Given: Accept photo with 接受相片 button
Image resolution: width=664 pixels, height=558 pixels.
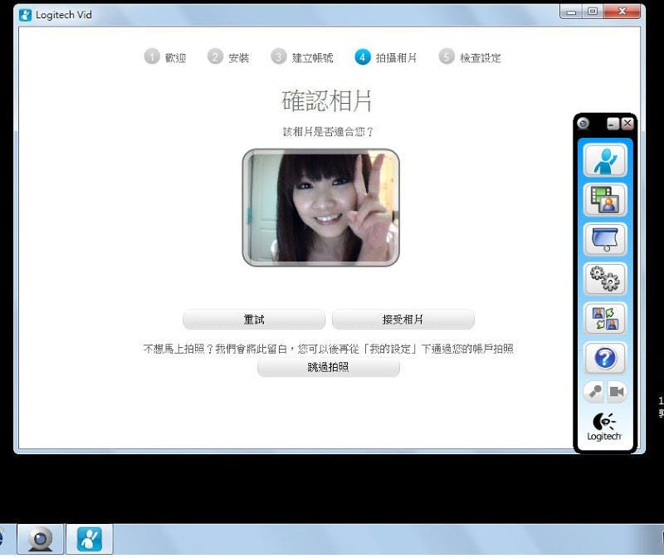Looking at the screenshot, I should tap(403, 320).
